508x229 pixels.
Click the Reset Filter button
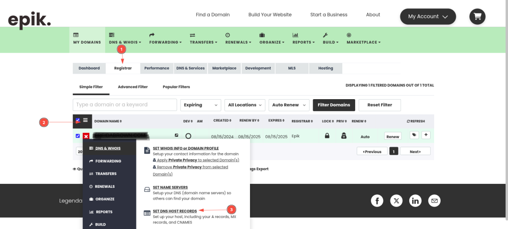[380, 105]
